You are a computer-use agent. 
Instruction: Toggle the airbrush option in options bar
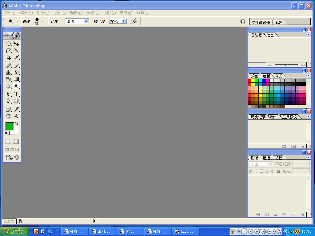click(x=134, y=21)
